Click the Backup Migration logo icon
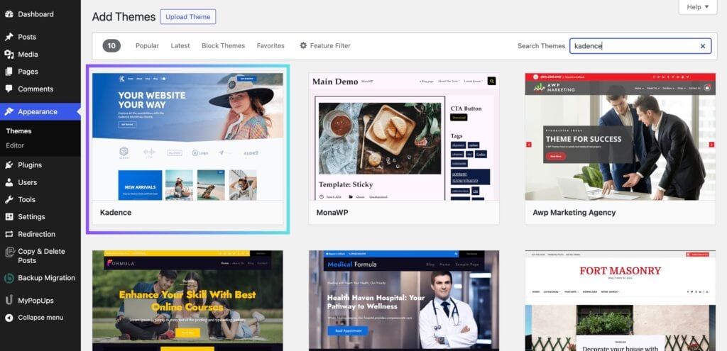 [9, 278]
